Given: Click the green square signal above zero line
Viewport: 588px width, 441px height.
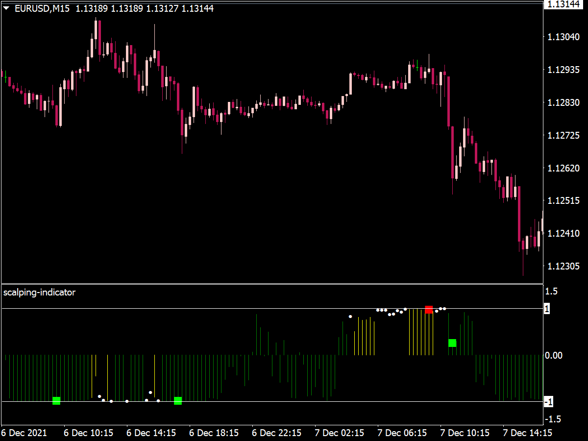Looking at the screenshot, I should (452, 343).
